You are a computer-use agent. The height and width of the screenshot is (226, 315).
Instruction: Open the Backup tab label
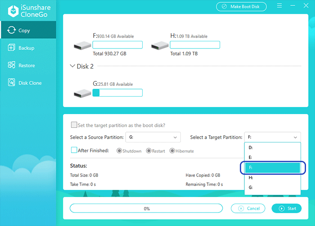(26, 48)
